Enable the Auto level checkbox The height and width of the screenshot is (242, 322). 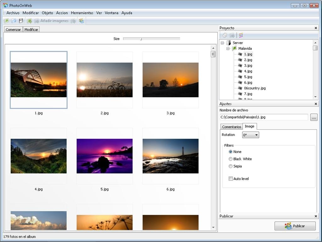coord(231,179)
